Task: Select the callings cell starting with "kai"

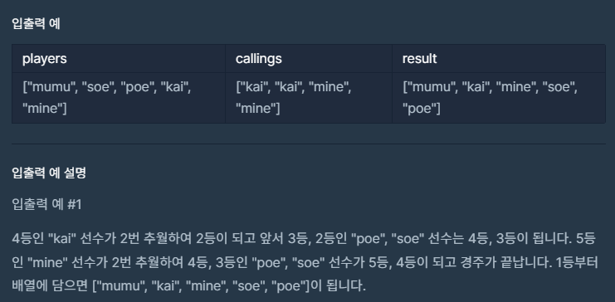Action: pos(309,98)
